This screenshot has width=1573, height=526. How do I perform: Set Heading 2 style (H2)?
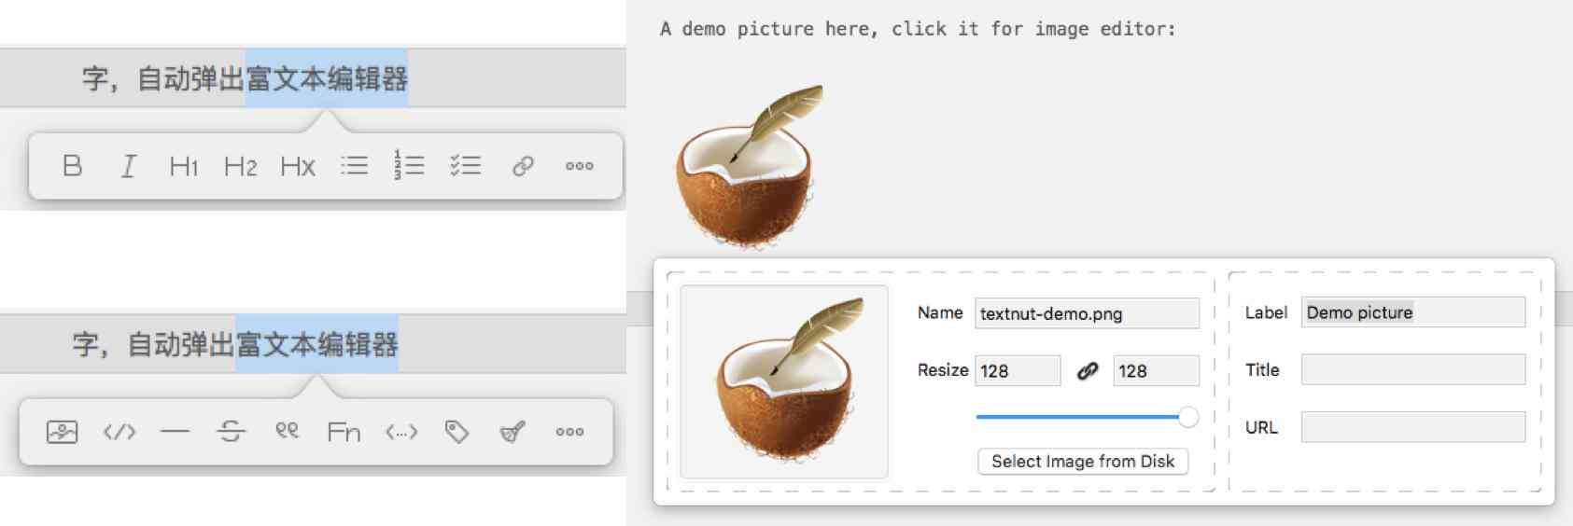pos(241,166)
